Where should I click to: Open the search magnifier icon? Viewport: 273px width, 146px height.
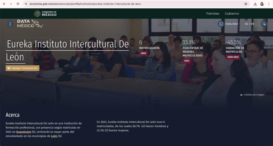coord(264,24)
